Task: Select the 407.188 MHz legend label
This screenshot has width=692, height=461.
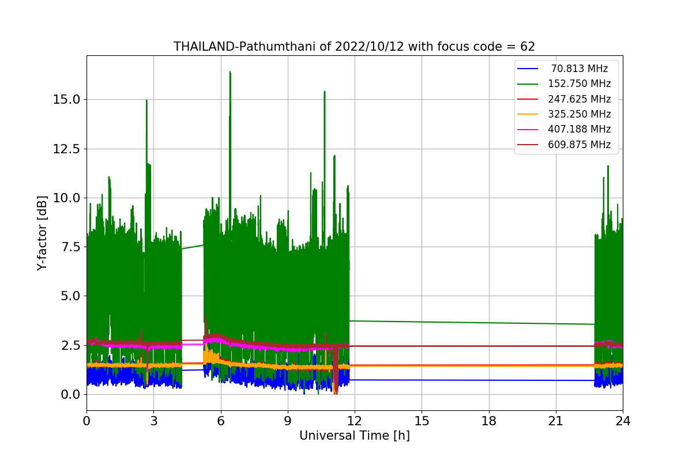Action: point(580,129)
